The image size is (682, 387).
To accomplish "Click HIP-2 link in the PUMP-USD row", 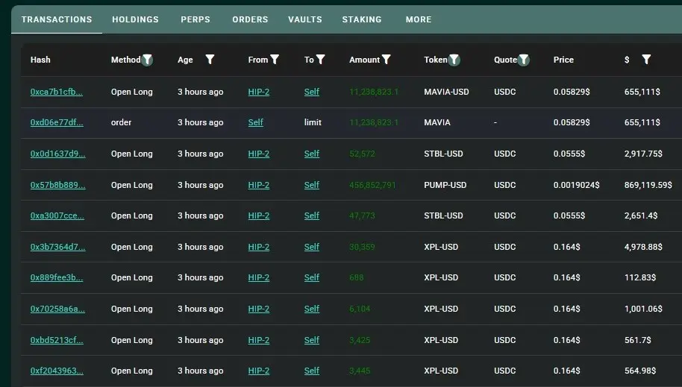I will [x=259, y=185].
